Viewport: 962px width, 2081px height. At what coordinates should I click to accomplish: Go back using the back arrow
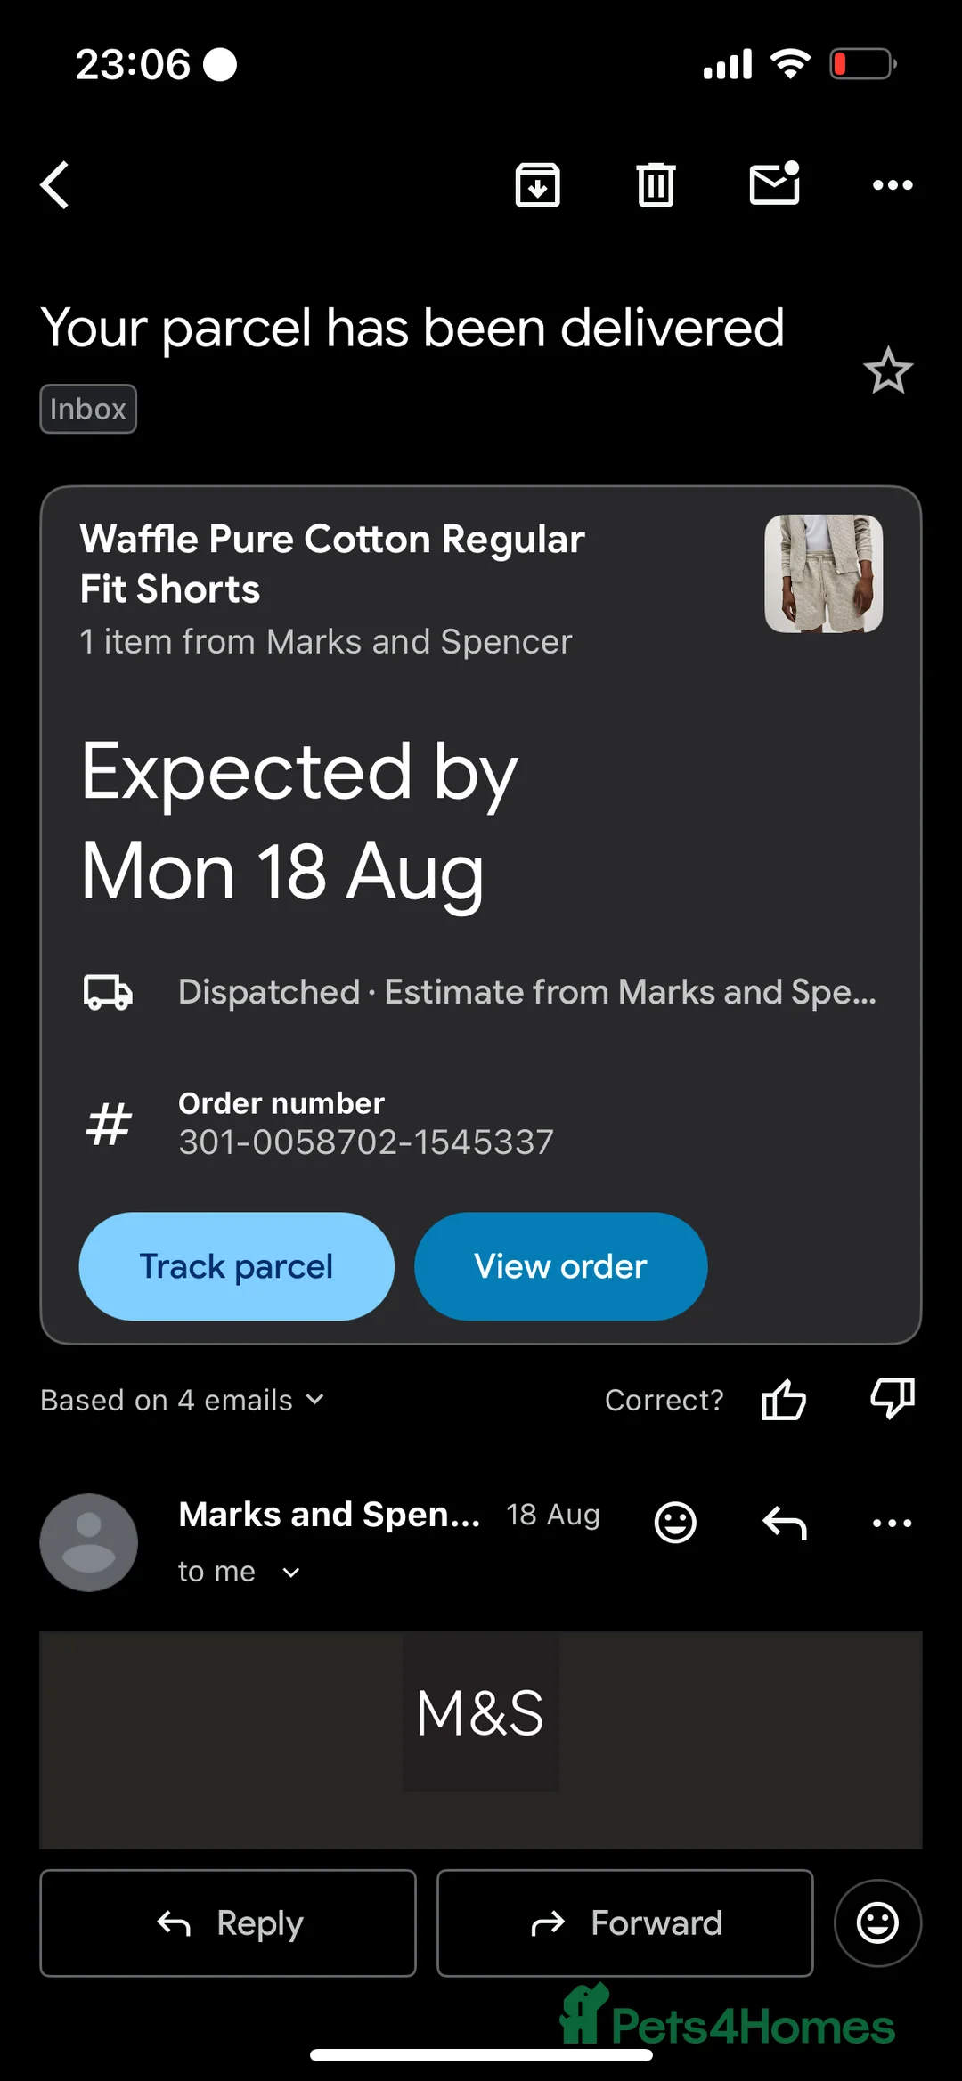(55, 185)
